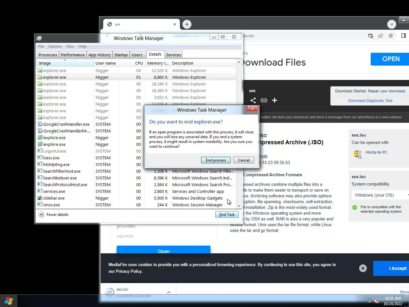Open the Help menu in Task Manager
The image size is (409, 307).
point(82,46)
